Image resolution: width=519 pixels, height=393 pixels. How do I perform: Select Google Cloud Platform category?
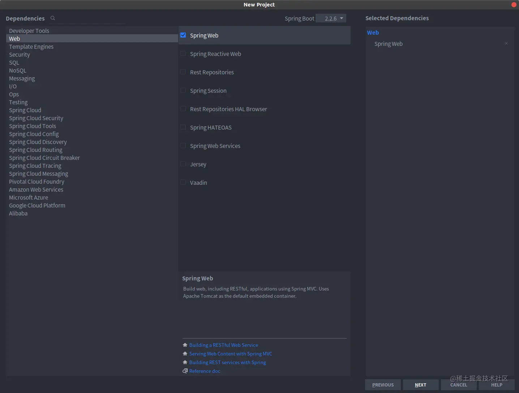click(92, 205)
